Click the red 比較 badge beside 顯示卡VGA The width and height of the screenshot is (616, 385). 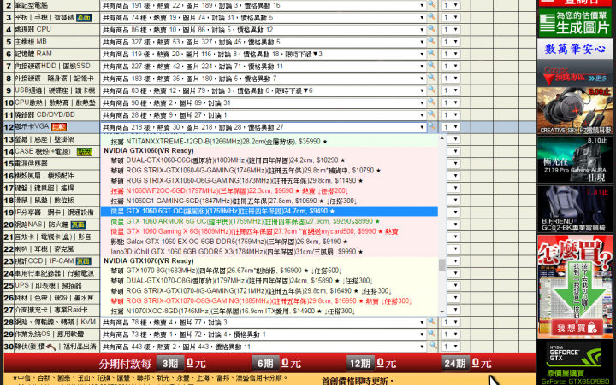[x=59, y=127]
